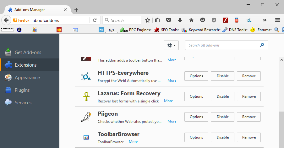The width and height of the screenshot is (284, 148).
Task: Disable the Piigeon extension
Action: coord(223,117)
